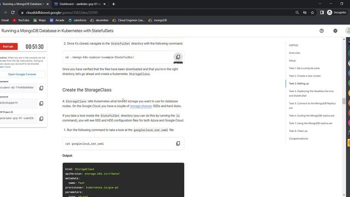The width and height of the screenshot is (350, 197).
Task: Click the password field value
Action: click(9, 103)
